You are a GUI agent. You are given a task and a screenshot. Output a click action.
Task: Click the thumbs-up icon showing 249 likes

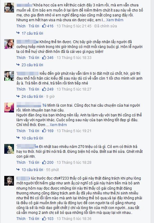[44, 89]
